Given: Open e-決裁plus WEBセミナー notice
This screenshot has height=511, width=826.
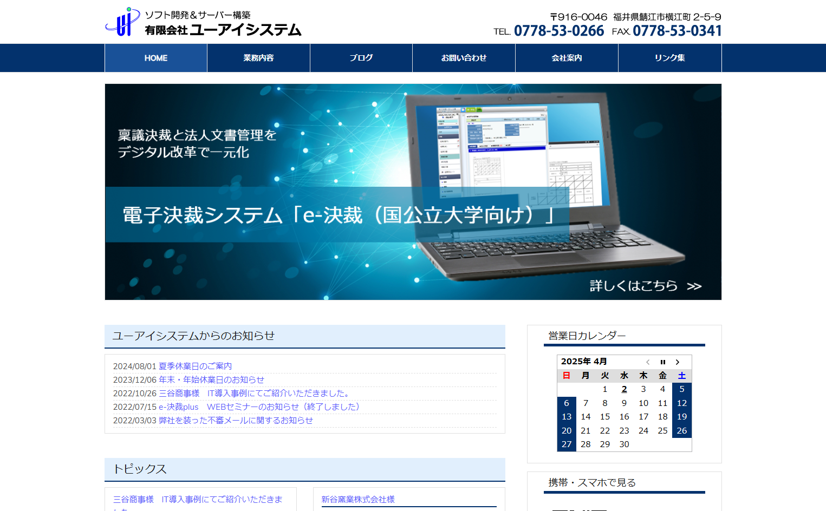Looking at the screenshot, I should [259, 407].
